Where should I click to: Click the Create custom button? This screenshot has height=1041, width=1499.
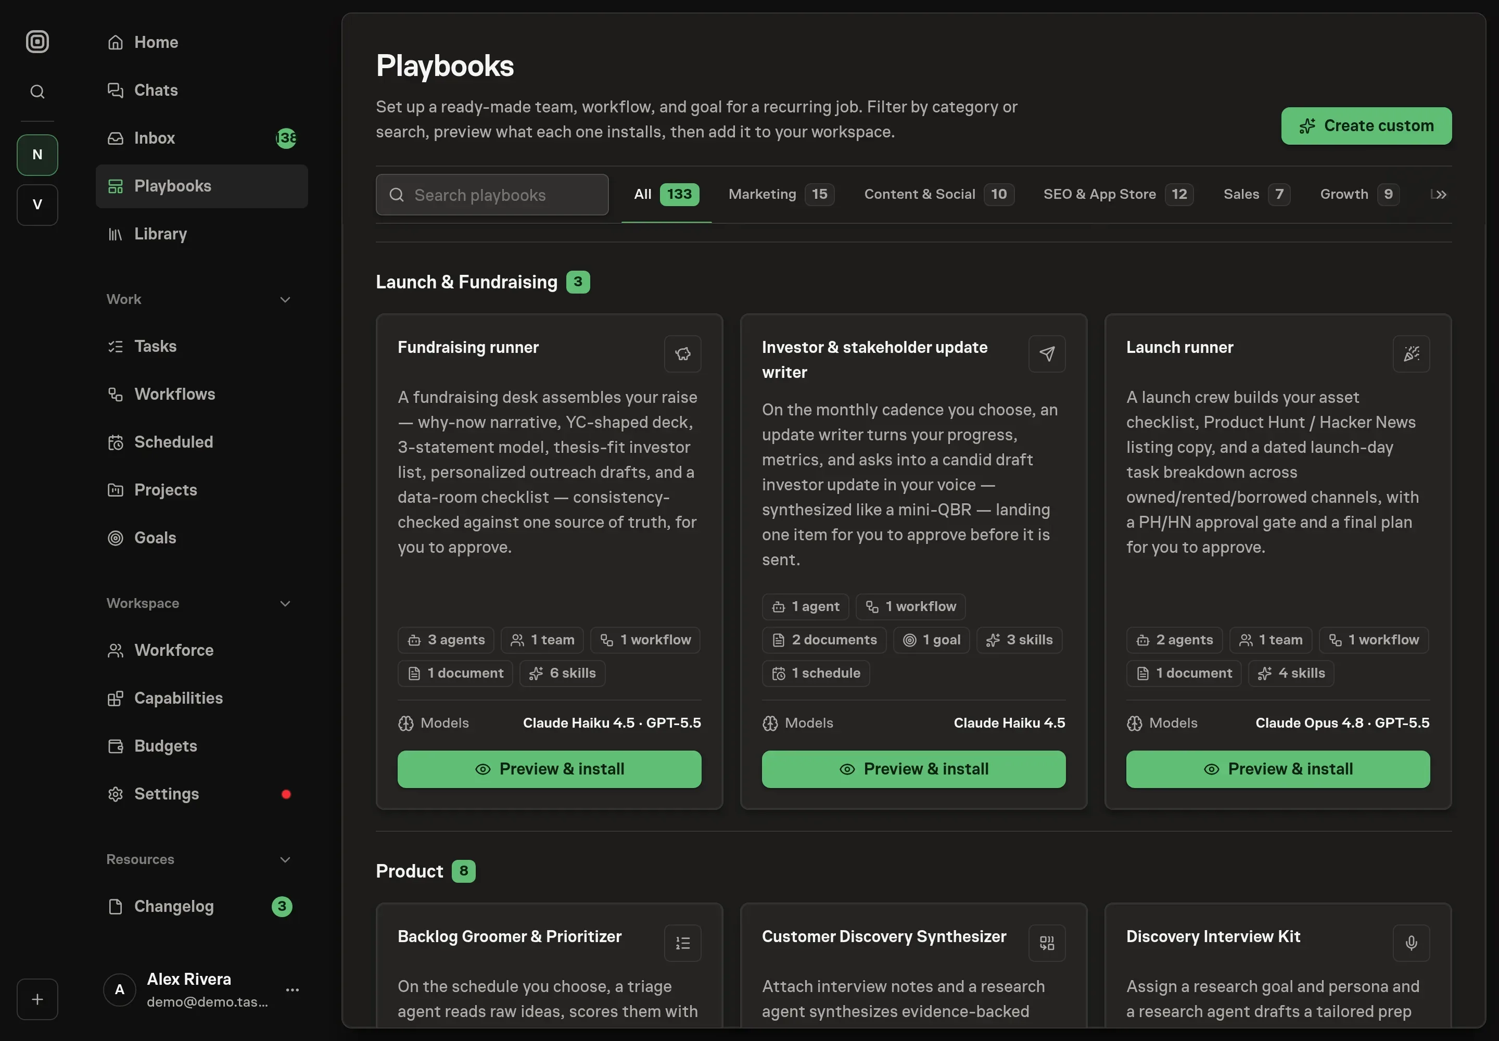click(1366, 126)
